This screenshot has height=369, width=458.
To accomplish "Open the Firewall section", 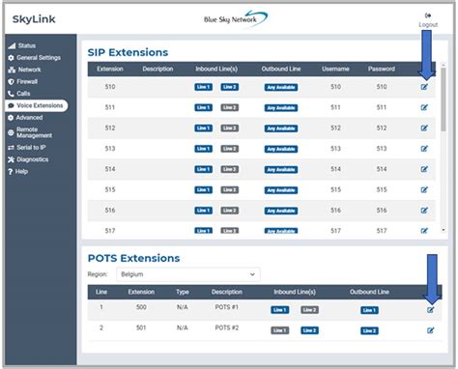I will click(27, 81).
